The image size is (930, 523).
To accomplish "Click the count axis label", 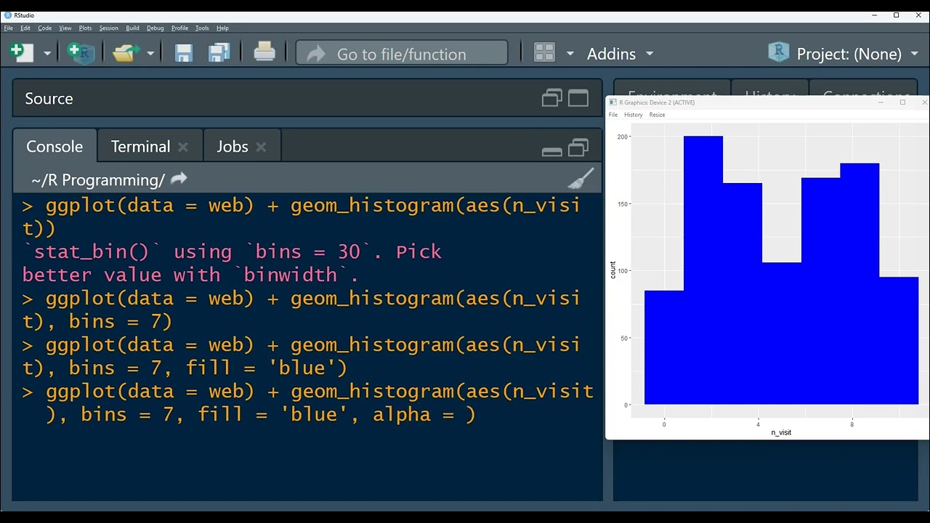I will [612, 270].
